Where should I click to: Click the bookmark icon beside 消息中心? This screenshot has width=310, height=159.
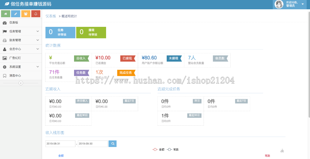point(4,76)
